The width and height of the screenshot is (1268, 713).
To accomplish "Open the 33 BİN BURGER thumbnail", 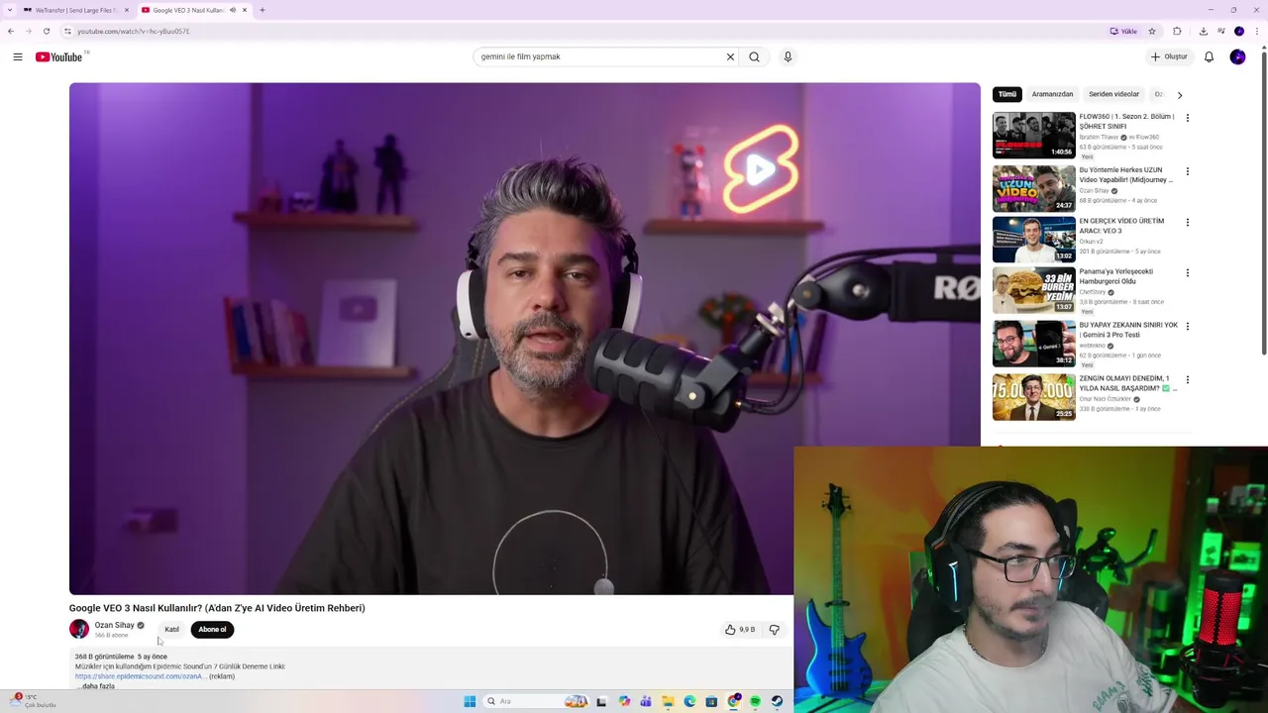I will [1033, 290].
